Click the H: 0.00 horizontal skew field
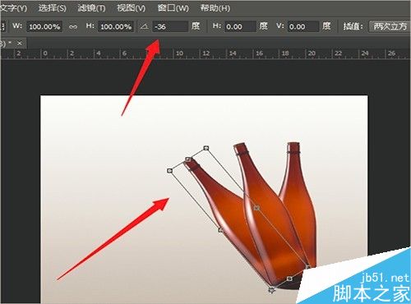The height and width of the screenshot is (304, 411). click(x=240, y=26)
